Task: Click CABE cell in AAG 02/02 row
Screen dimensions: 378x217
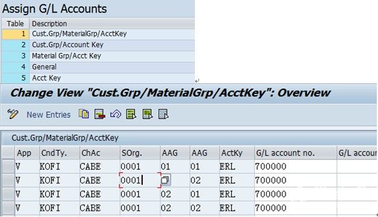Action: click(100, 208)
